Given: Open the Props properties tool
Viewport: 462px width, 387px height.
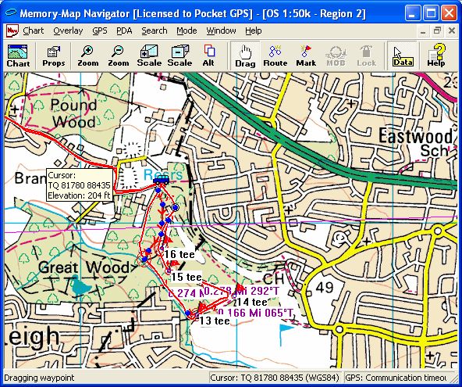Looking at the screenshot, I should coord(54,56).
